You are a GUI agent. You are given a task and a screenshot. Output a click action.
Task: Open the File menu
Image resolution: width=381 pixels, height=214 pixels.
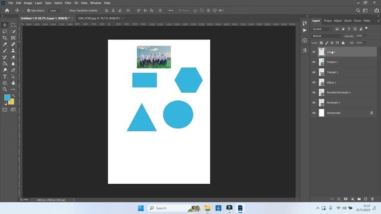point(11,3)
